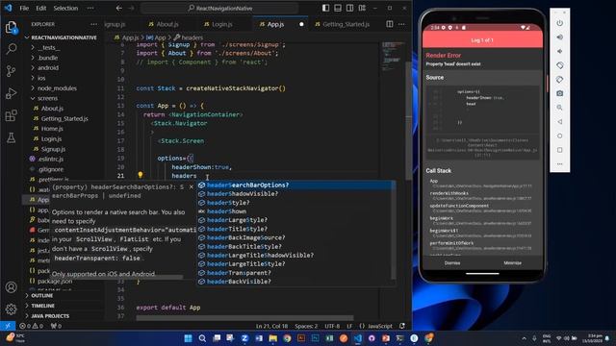Screen dimensions: 616x346
Task: Open Source Control view
Action: [12, 71]
